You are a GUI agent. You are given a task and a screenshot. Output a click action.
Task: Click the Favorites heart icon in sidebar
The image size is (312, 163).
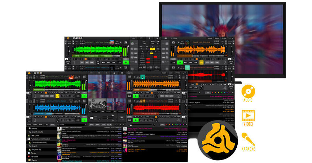[x=28, y=156]
